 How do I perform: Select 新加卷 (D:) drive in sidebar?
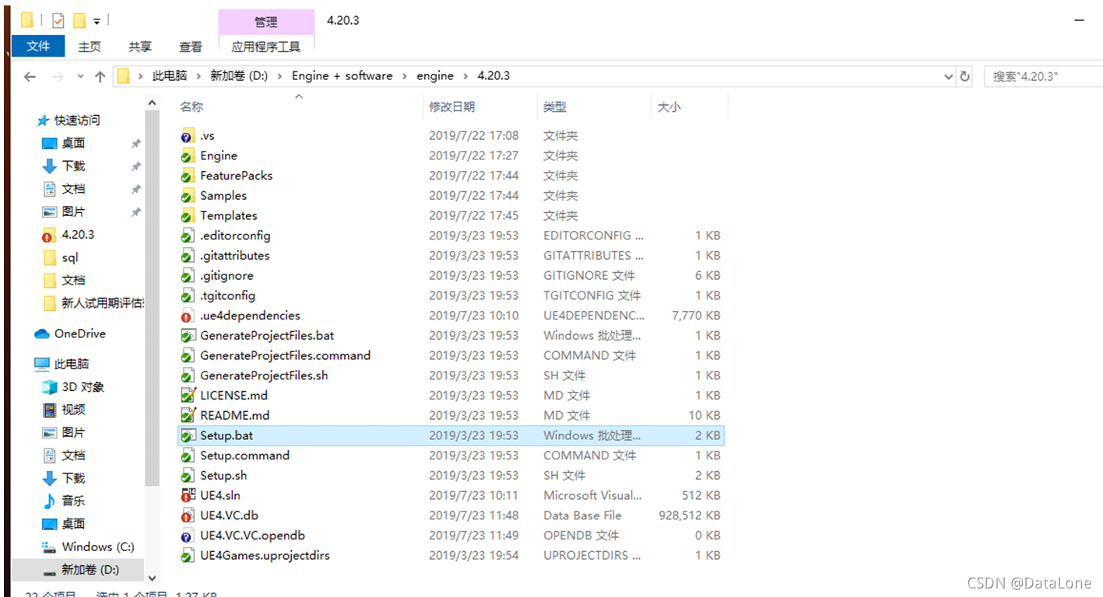click(x=80, y=570)
